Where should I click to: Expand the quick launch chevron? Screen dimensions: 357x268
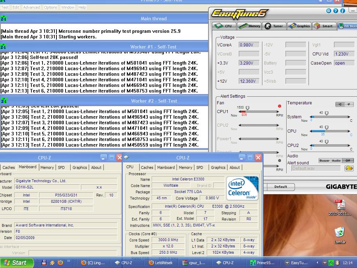pos(69,261)
